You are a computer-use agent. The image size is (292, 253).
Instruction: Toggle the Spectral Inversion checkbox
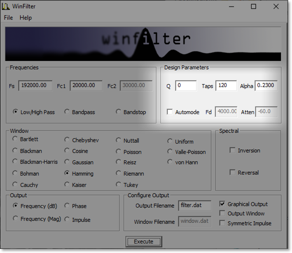click(x=233, y=150)
